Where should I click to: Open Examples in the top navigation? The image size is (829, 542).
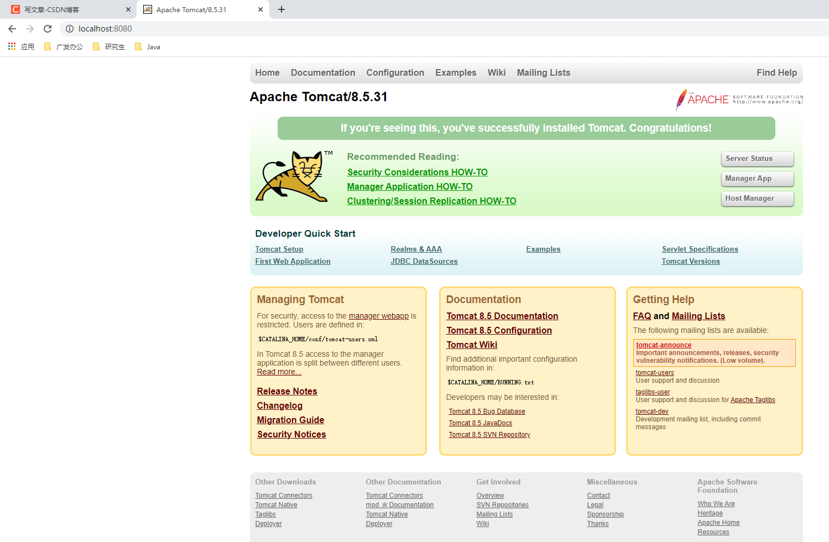pyautogui.click(x=456, y=73)
